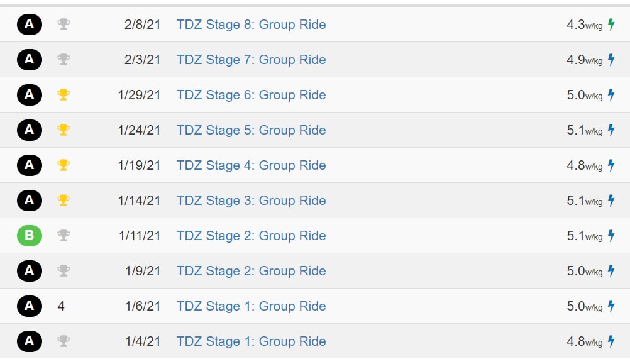Image resolution: width=630 pixels, height=364 pixels.
Task: Open the TDZ Stage 4: Group Ride link
Action: [251, 165]
